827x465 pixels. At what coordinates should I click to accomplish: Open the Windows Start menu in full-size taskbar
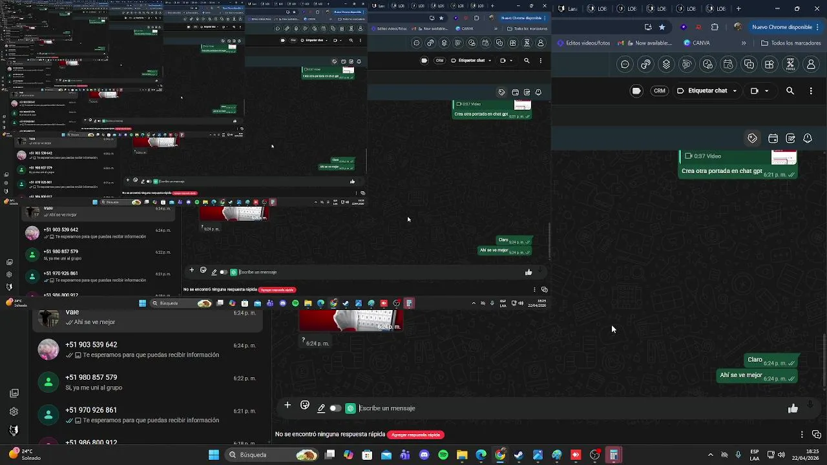click(x=214, y=455)
